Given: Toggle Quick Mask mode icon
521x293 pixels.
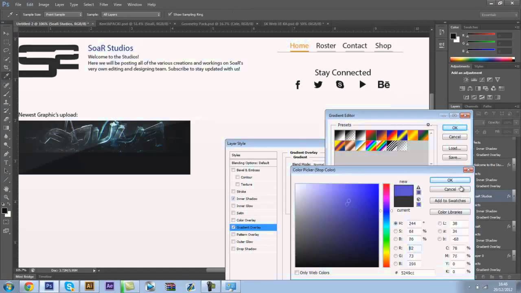Looking at the screenshot, I should 6,222.
